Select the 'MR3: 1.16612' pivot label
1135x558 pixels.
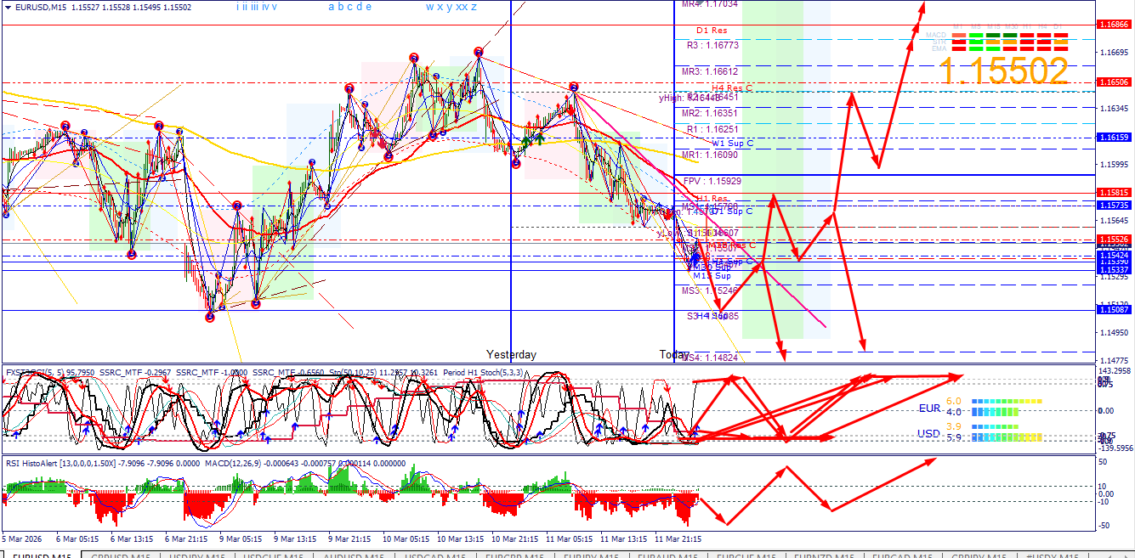click(x=709, y=72)
